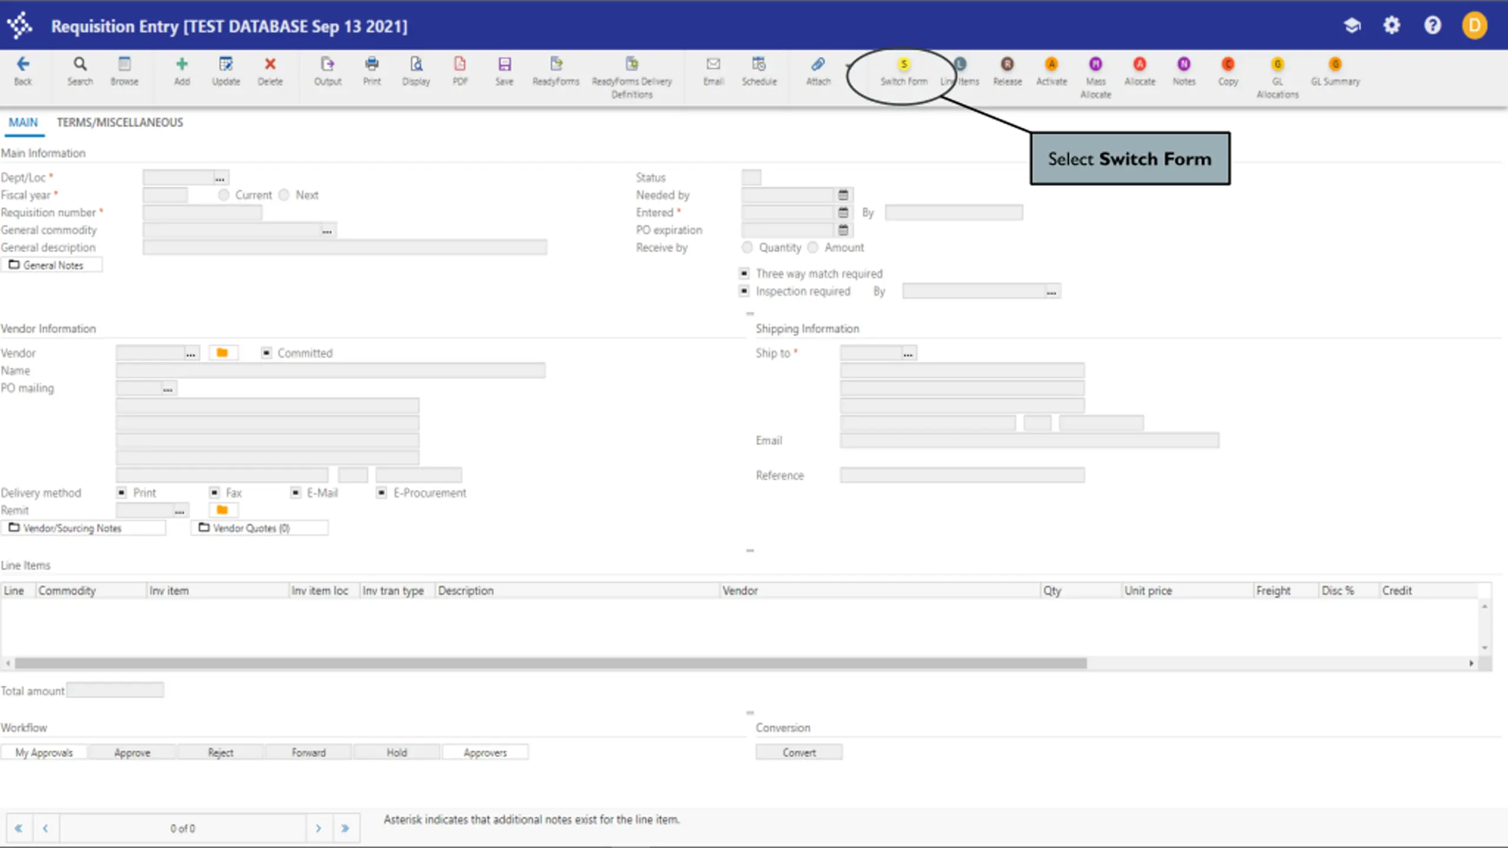Click the General description input field
The width and height of the screenshot is (1508, 848).
point(345,247)
